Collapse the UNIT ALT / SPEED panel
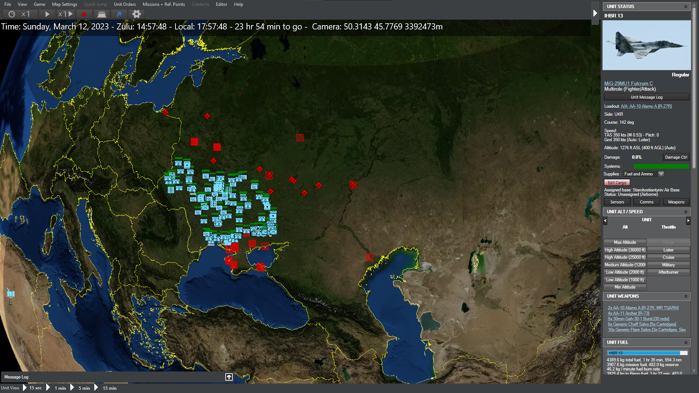 coord(686,212)
